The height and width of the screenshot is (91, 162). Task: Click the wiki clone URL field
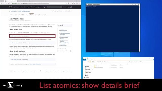click(x=64, y=51)
